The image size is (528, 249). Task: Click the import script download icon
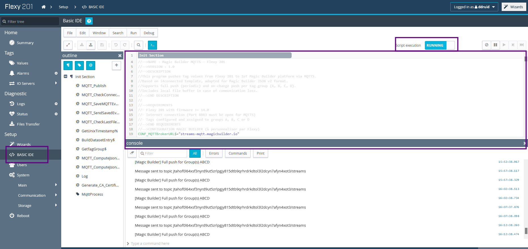pos(82,45)
